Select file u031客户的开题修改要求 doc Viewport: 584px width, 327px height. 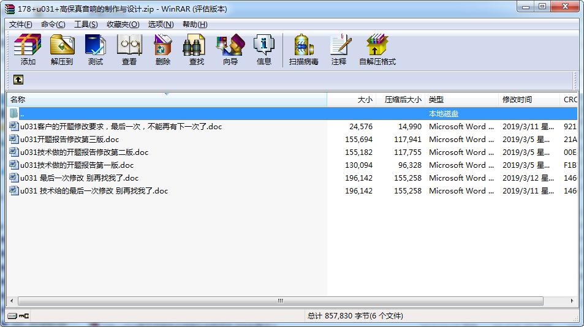point(121,127)
